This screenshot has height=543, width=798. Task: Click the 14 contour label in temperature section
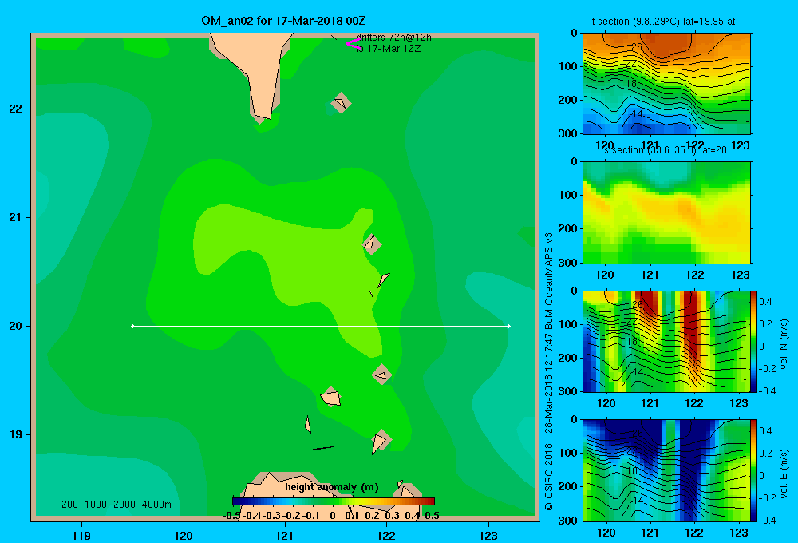tap(637, 113)
